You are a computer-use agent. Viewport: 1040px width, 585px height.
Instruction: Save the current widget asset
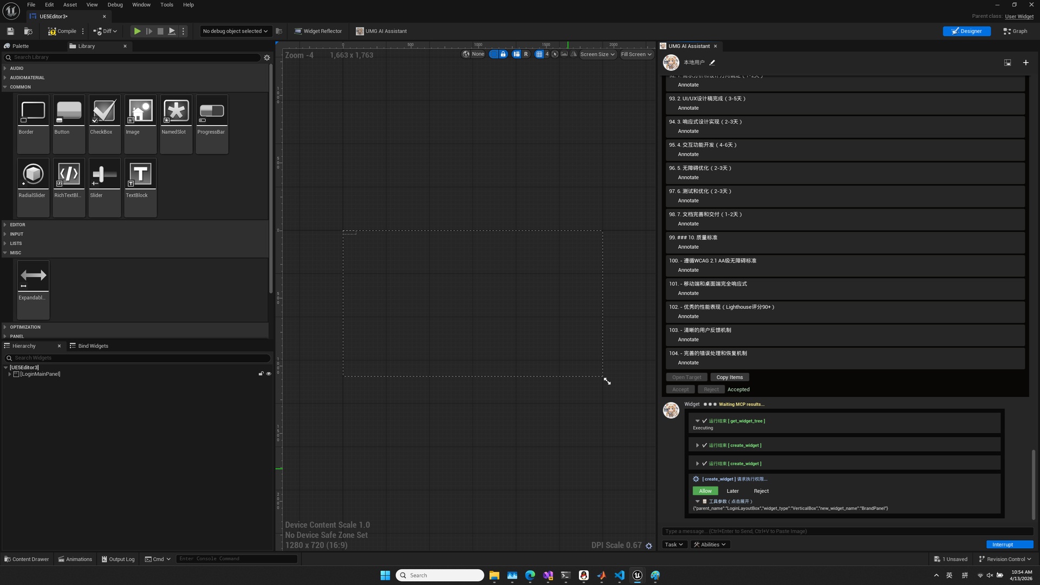click(x=10, y=31)
